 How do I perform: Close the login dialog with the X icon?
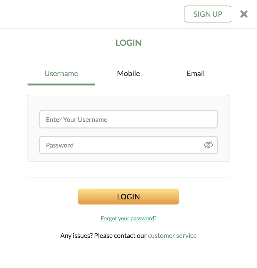pyautogui.click(x=244, y=14)
